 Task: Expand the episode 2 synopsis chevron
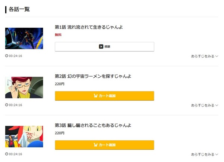[x=217, y=105]
